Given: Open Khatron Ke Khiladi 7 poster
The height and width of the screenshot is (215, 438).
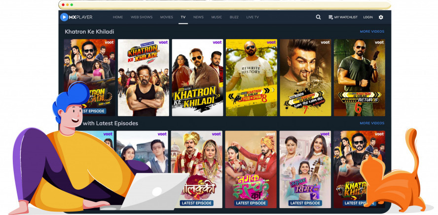Looking at the screenshot, I should point(305,78).
